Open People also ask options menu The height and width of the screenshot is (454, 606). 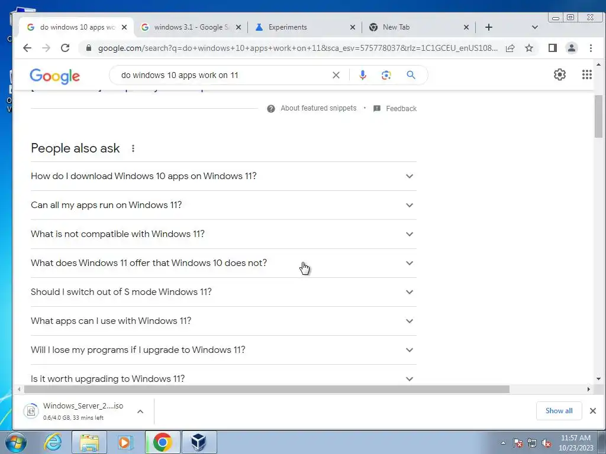tap(133, 148)
